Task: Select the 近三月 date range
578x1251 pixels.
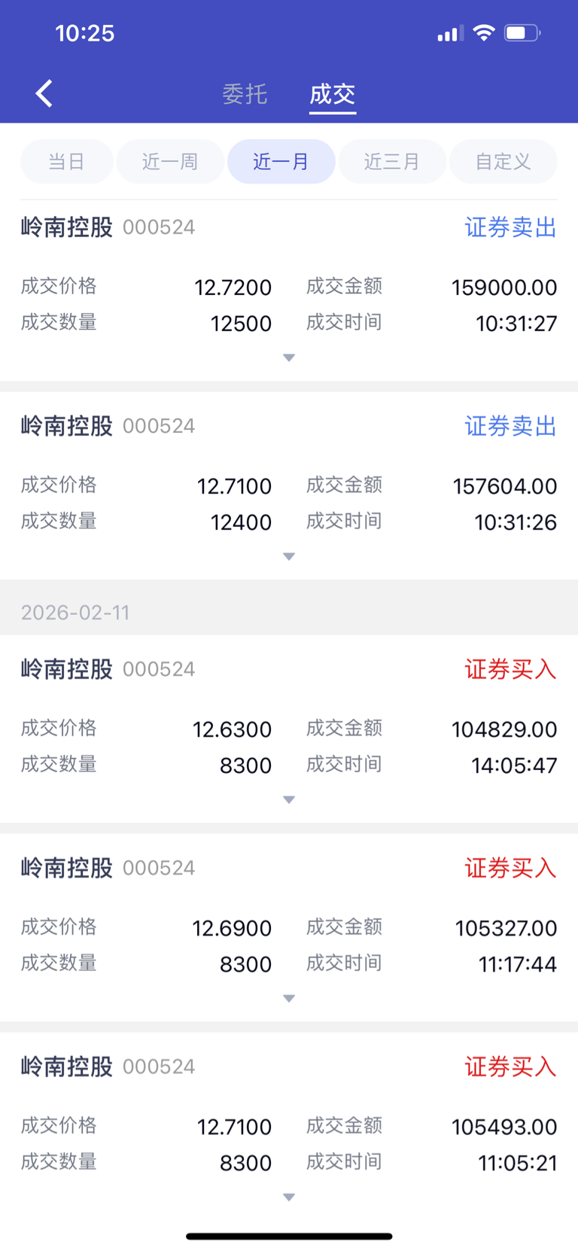Action: pos(392,162)
